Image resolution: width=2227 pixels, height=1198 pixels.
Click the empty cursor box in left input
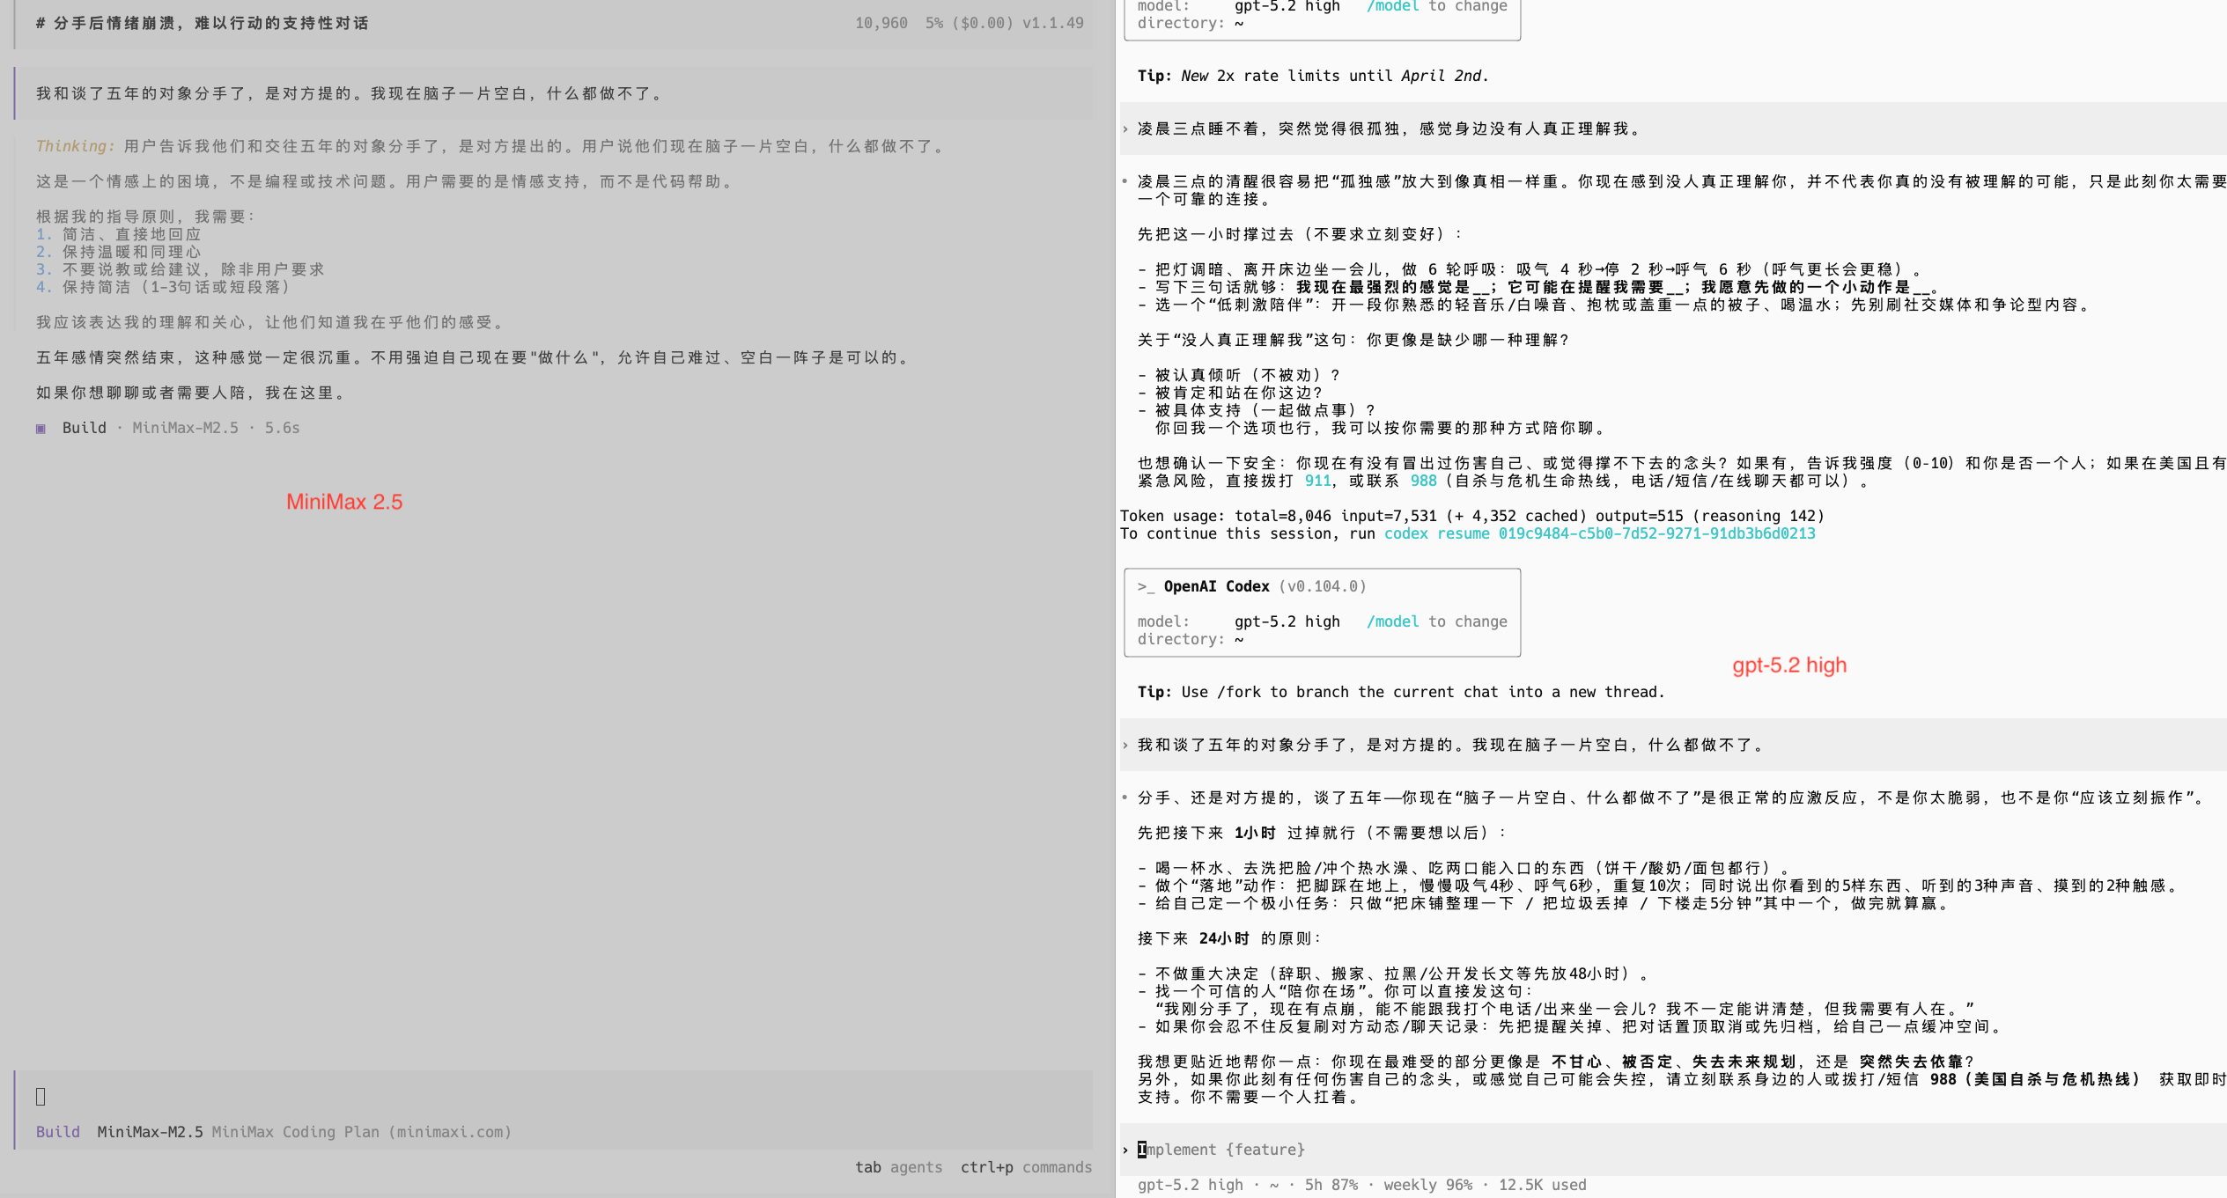tap(41, 1097)
